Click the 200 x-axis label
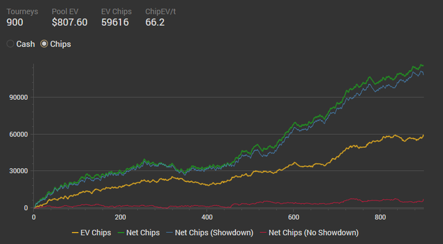443x244 pixels. (x=120, y=217)
